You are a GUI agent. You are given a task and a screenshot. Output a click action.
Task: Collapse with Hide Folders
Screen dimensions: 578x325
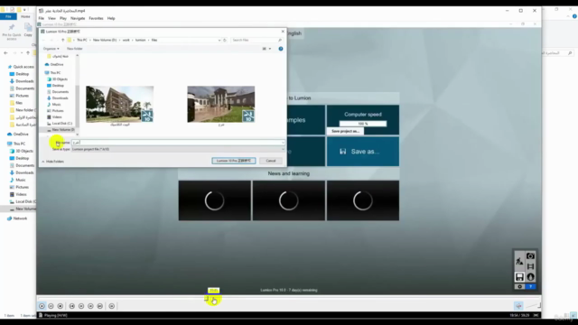click(x=52, y=162)
